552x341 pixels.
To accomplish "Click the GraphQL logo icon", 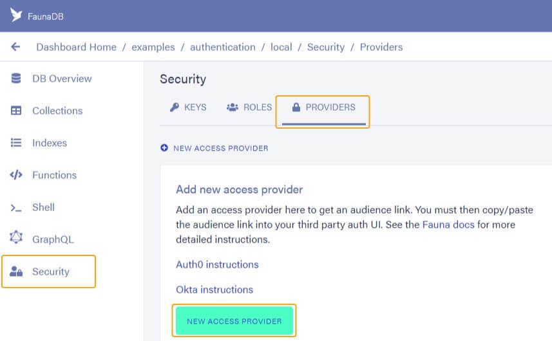I will [16, 237].
